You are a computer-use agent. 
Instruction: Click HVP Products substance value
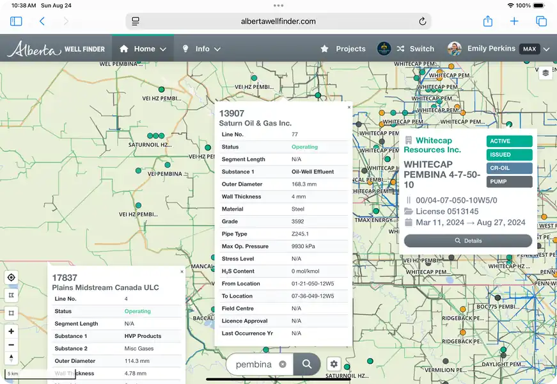coord(143,336)
